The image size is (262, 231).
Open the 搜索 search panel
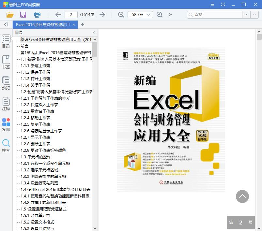6,146
